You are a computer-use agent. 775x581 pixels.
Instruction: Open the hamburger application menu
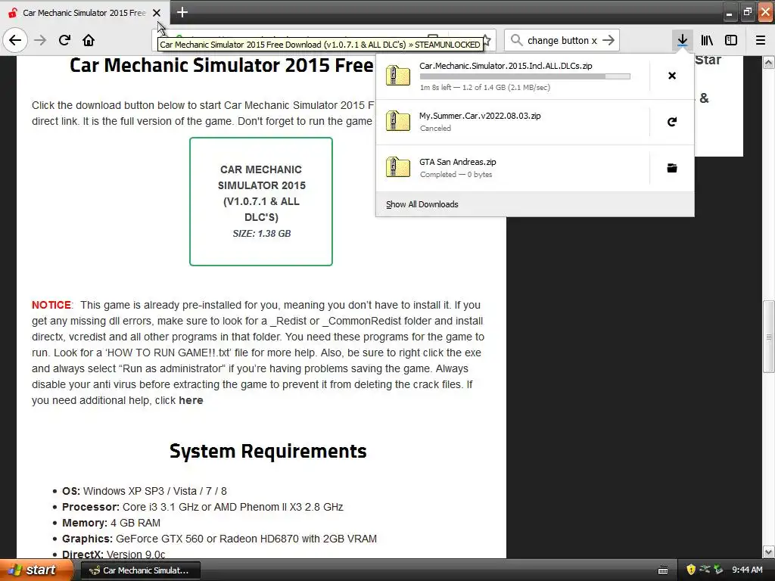click(x=761, y=40)
